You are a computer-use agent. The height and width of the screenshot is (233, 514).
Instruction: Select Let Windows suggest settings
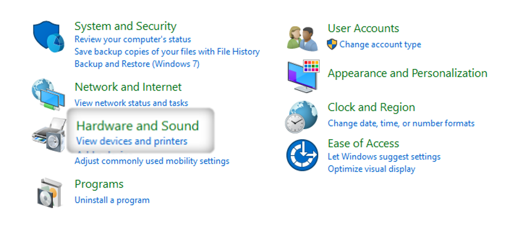click(x=384, y=157)
